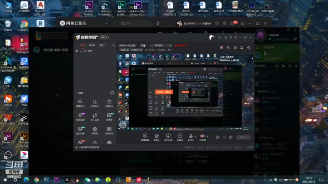Click 开通VIP in 网易云音乐

207,24
